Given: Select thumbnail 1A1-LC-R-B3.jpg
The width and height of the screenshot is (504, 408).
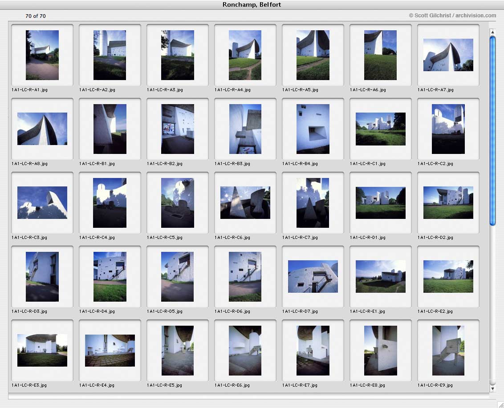Looking at the screenshot, I should coord(245,129).
